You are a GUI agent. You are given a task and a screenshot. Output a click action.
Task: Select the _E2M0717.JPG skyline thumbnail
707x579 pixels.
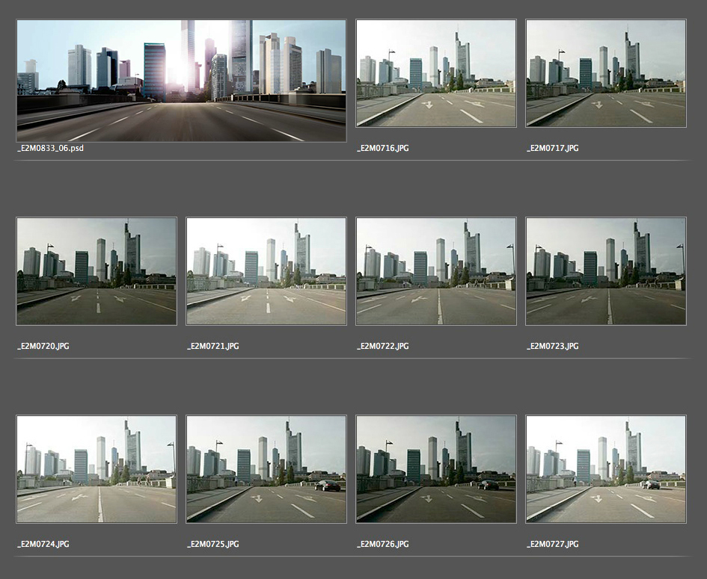click(x=606, y=73)
